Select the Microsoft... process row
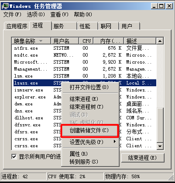Viewport: 175px width, 183px height. point(85,62)
